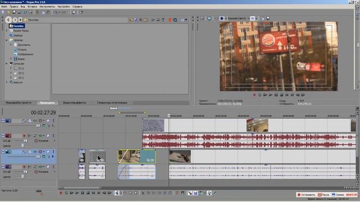
Task: Play the video in the preview window
Action: [x=271, y=95]
